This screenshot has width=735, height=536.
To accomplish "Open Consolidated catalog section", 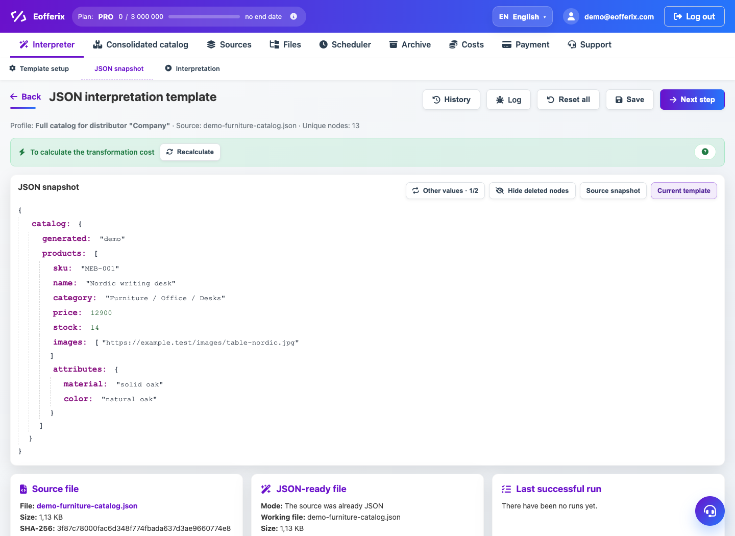I will 140,44.
